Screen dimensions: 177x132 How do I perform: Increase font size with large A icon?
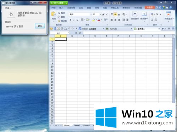click(x=103, y=15)
